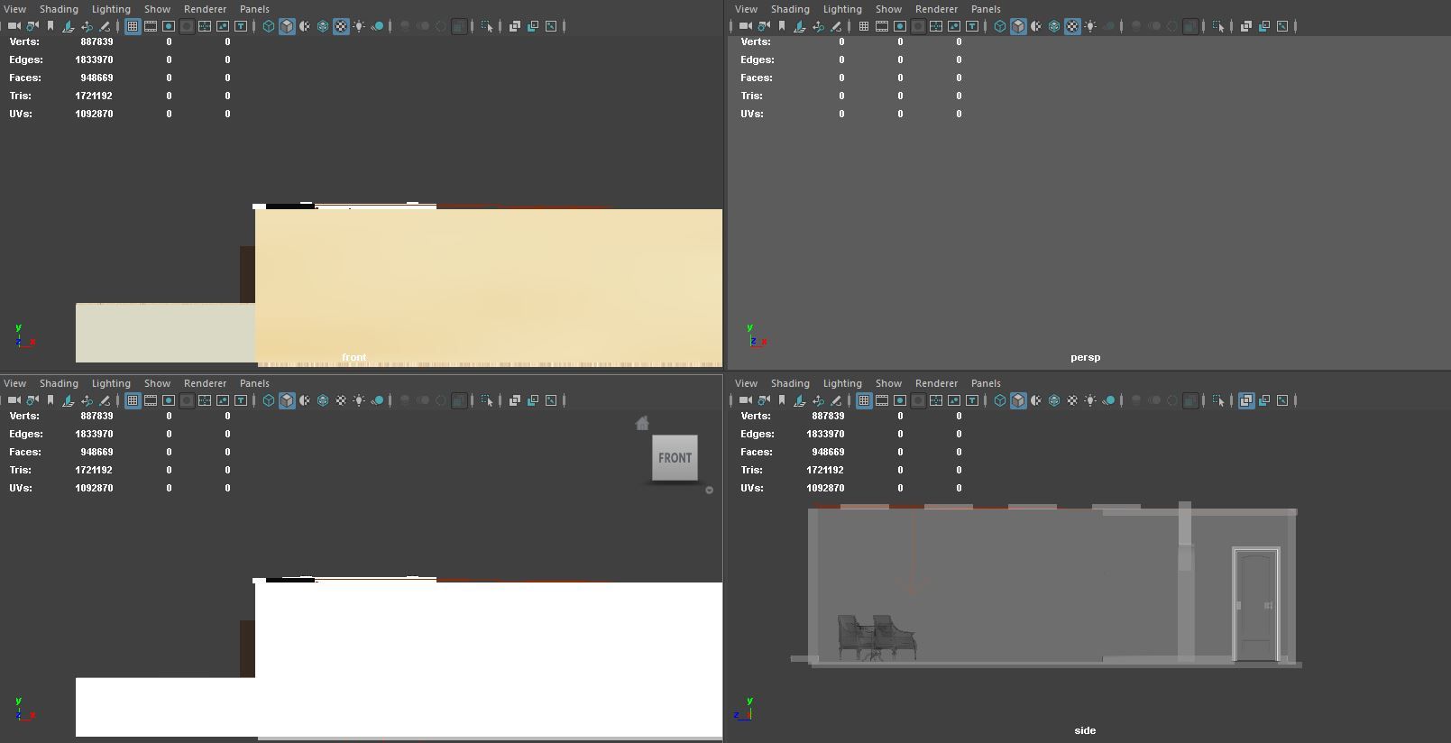1451x743 pixels.
Task: Click the 'front' camera name label
Action: click(354, 357)
